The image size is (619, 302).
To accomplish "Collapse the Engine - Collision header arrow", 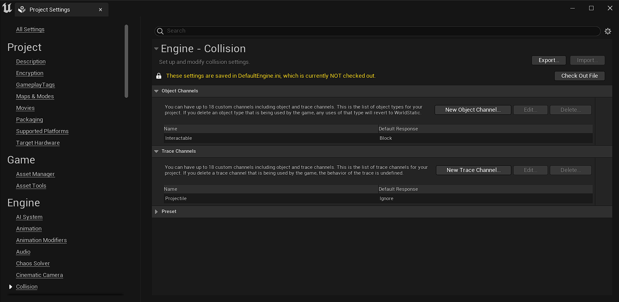I will (156, 49).
